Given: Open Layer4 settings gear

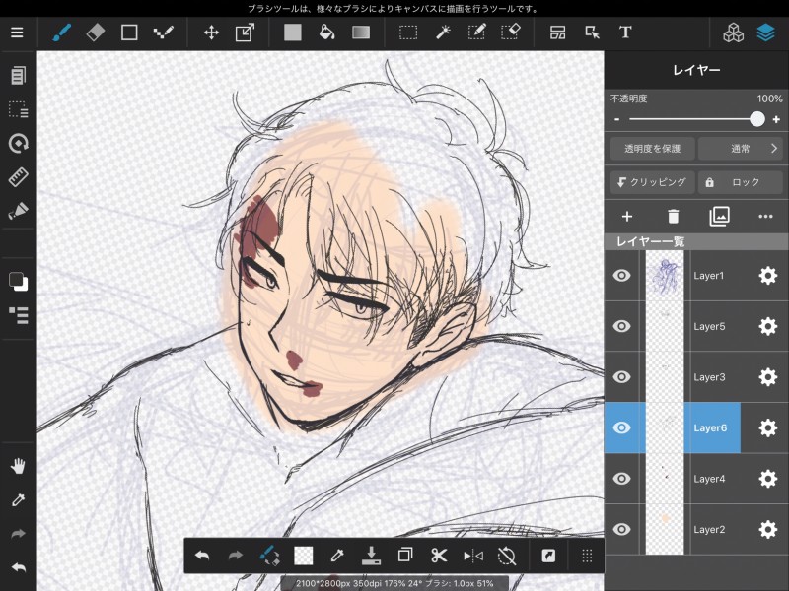Looking at the screenshot, I should click(x=768, y=479).
